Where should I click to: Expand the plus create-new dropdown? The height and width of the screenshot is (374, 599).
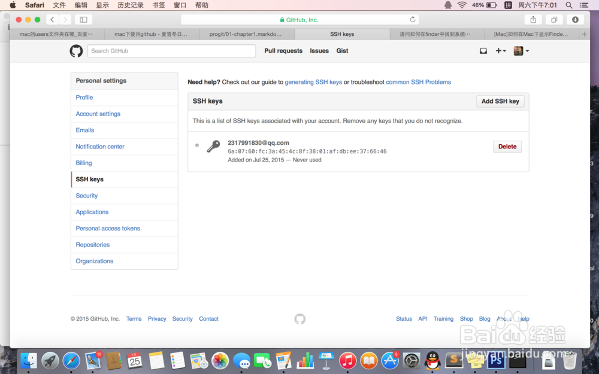[500, 51]
